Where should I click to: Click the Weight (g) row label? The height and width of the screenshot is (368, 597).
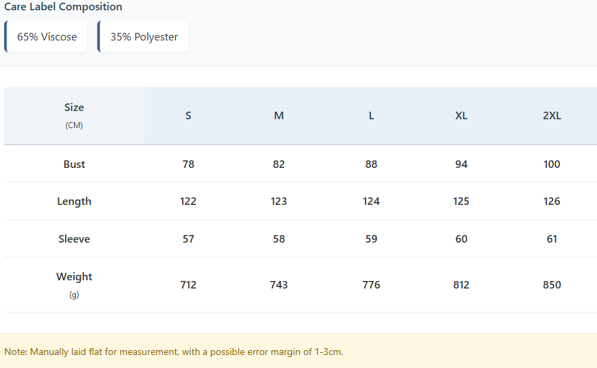(74, 284)
